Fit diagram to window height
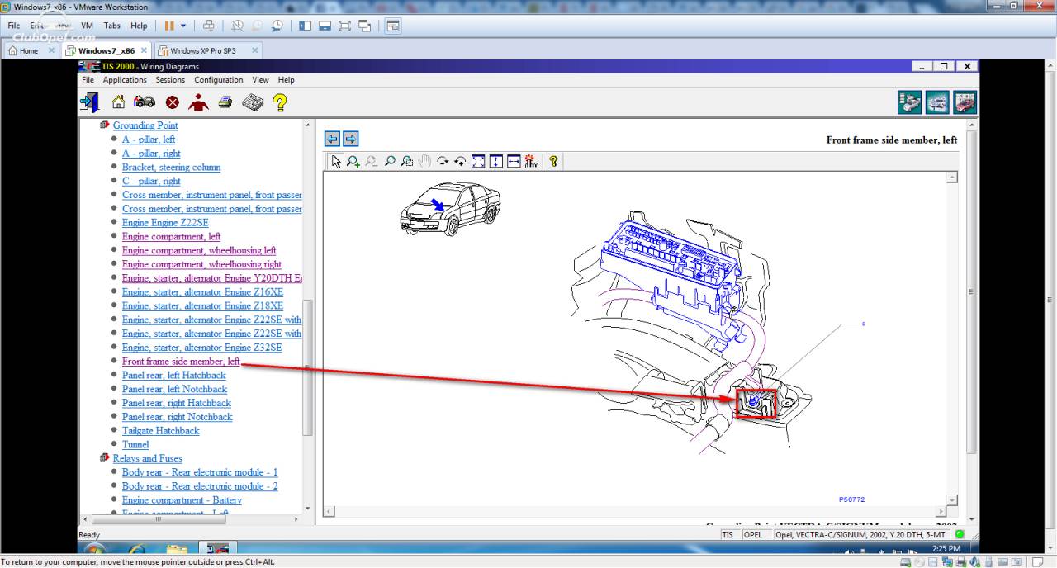 pos(495,162)
